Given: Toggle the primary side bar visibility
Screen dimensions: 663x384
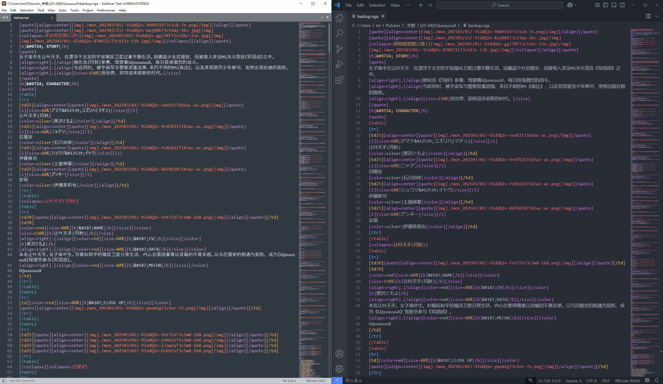Looking at the screenshot, I should click(605, 5).
